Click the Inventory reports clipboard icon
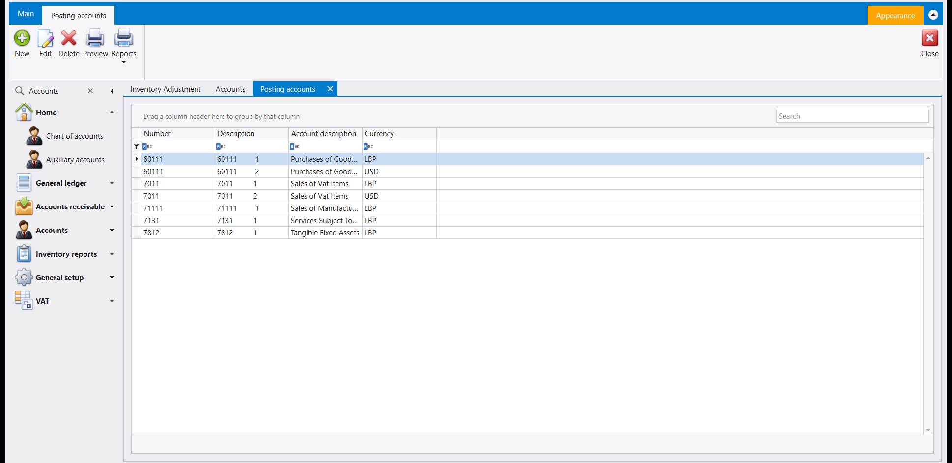The height and width of the screenshot is (463, 952). 24,254
